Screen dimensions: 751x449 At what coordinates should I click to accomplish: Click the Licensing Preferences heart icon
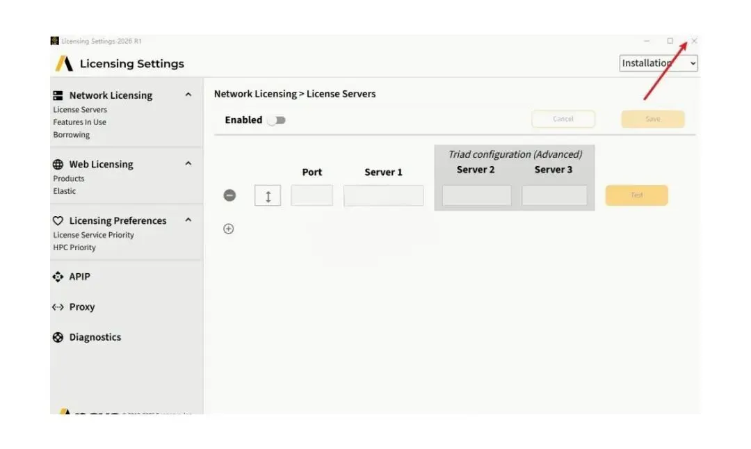tap(58, 220)
